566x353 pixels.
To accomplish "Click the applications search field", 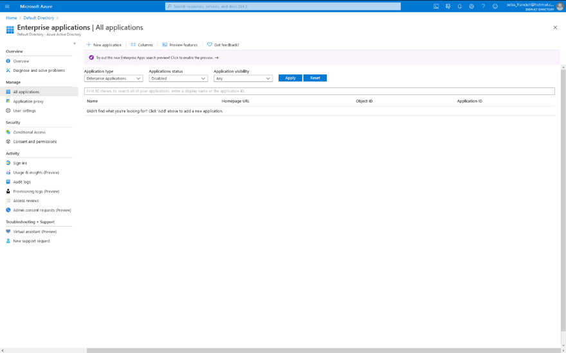I will point(320,91).
